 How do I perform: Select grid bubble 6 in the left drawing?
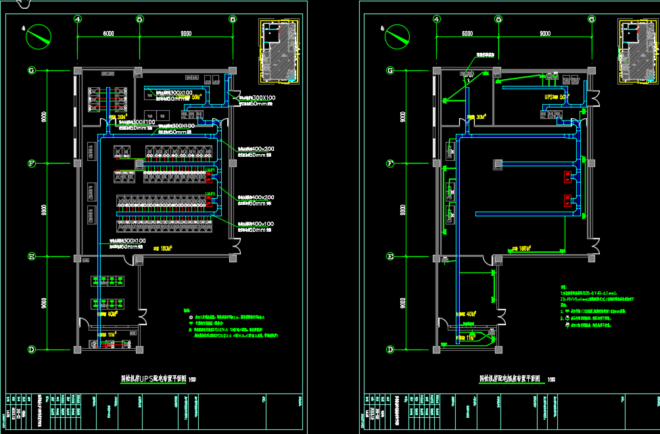pos(233,20)
